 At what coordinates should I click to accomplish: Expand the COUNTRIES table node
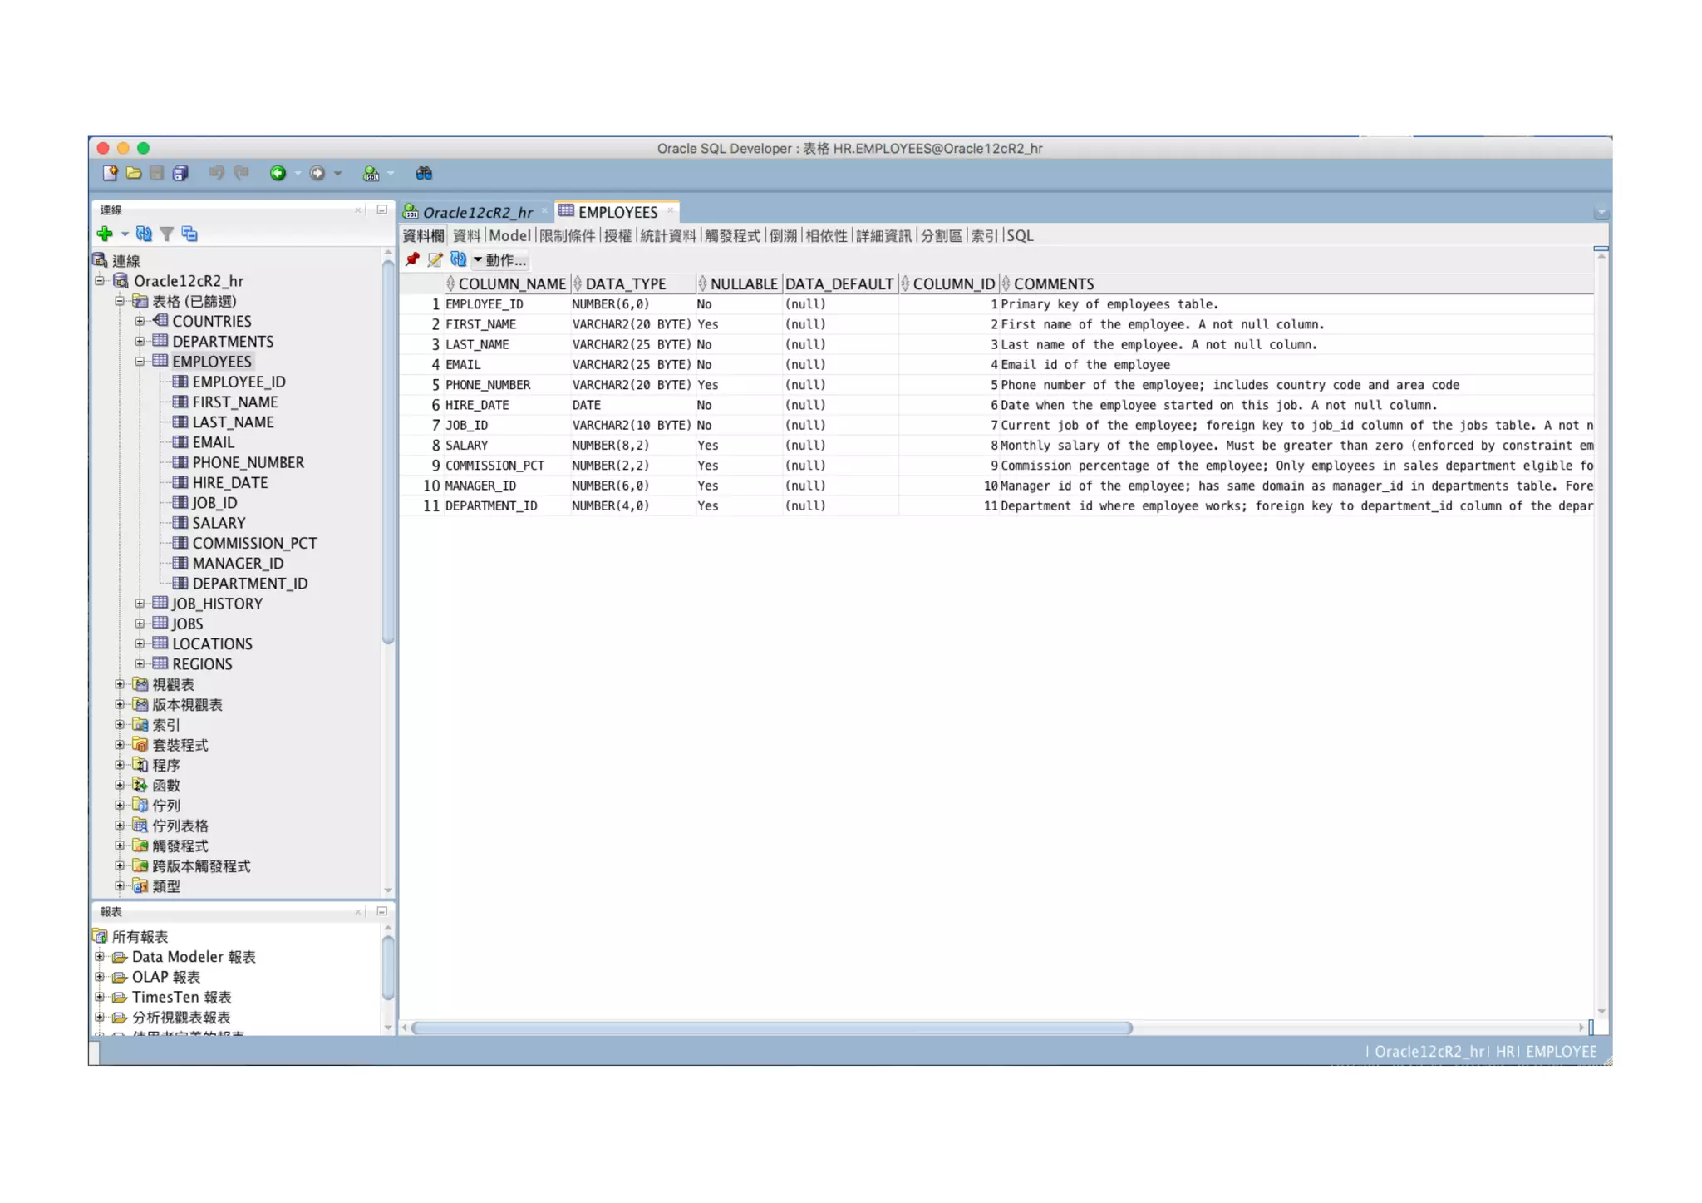tap(140, 321)
